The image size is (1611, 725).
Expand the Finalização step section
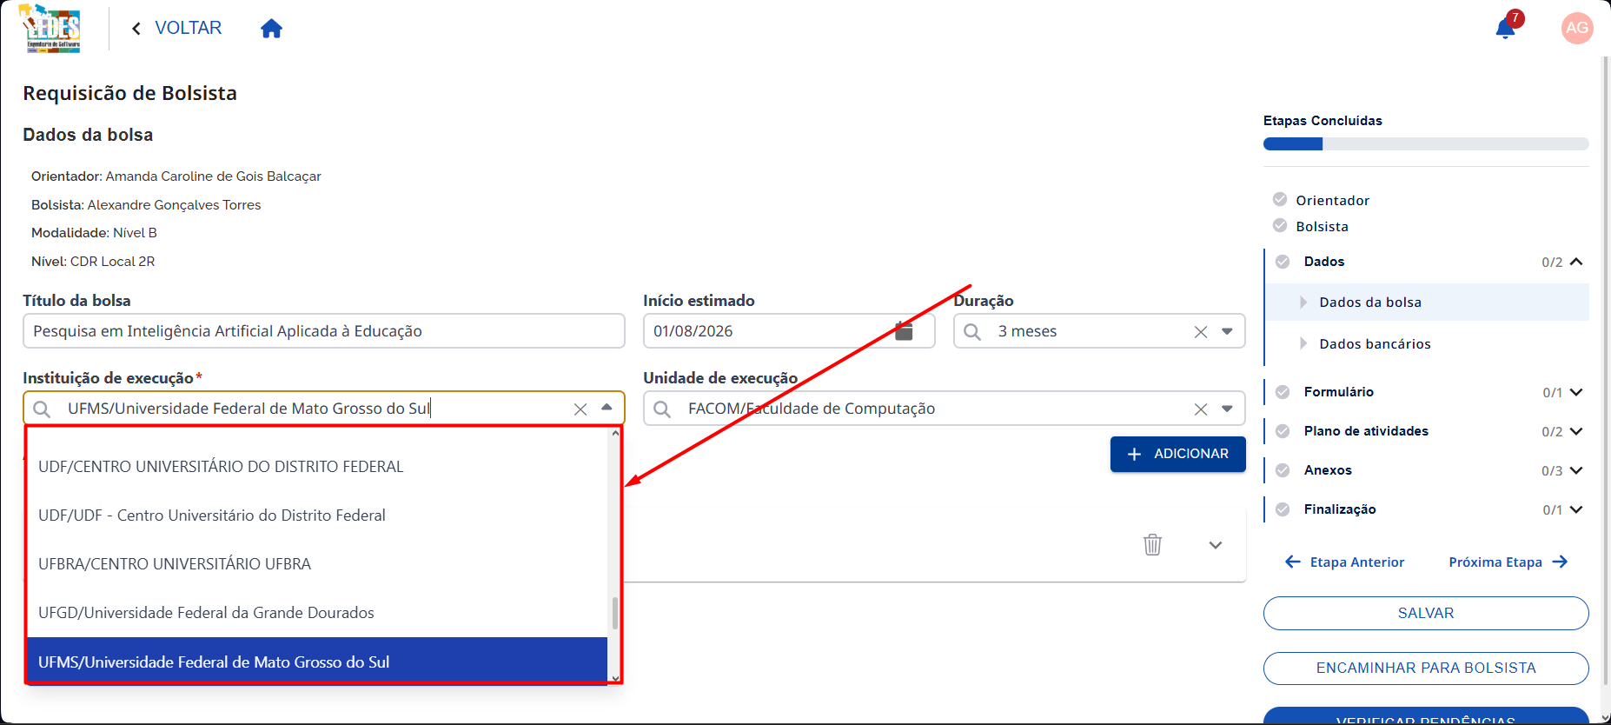coord(1576,509)
